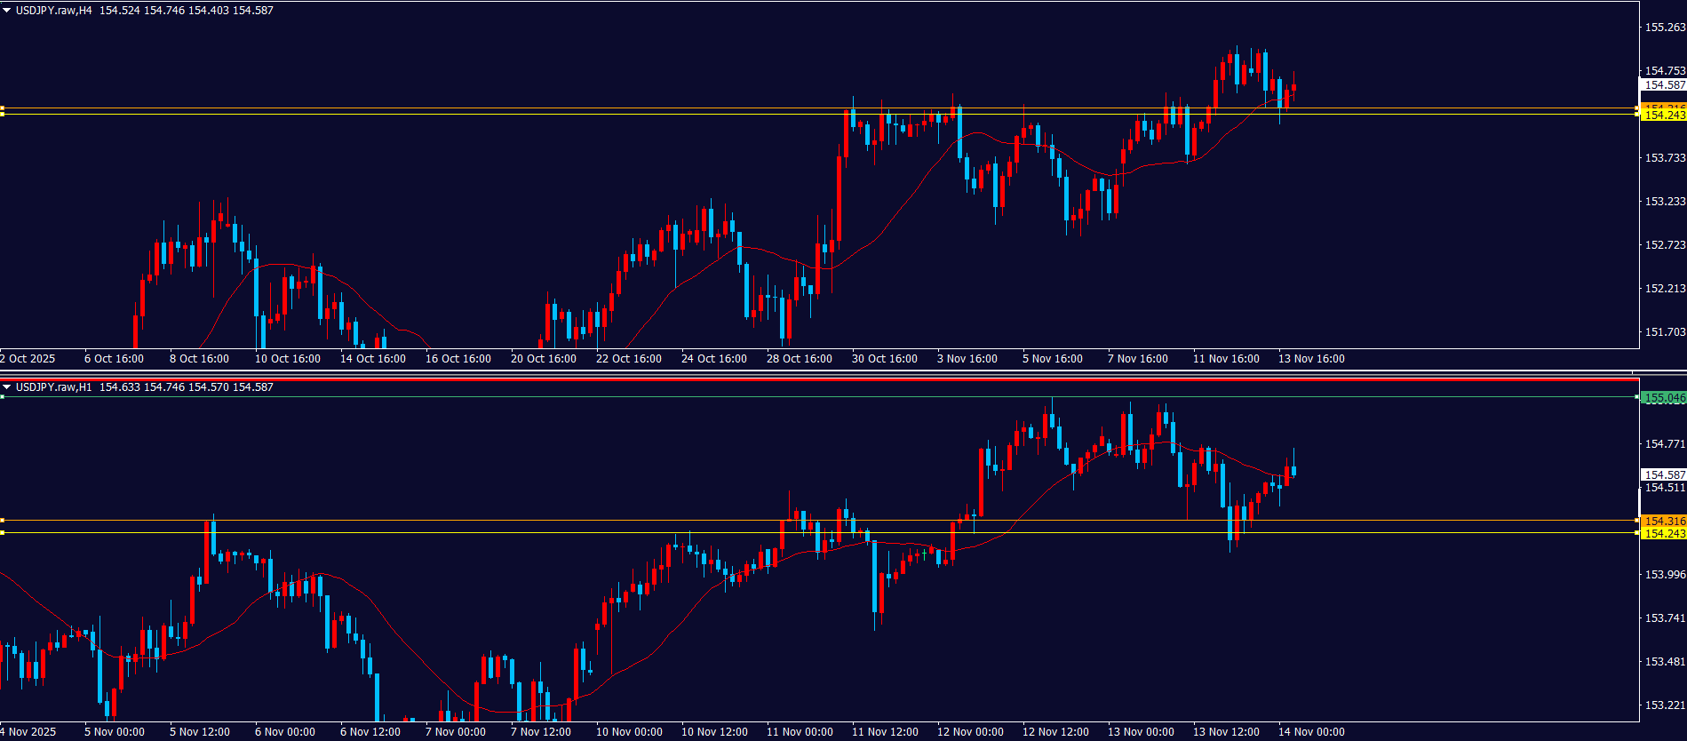Click the 13 Nov 16:00 time label
1687x741 pixels.
pos(1311,359)
